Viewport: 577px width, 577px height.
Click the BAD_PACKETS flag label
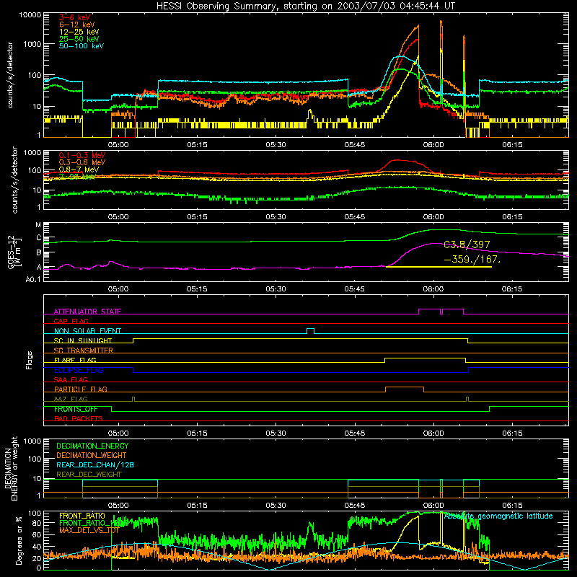[x=79, y=418]
